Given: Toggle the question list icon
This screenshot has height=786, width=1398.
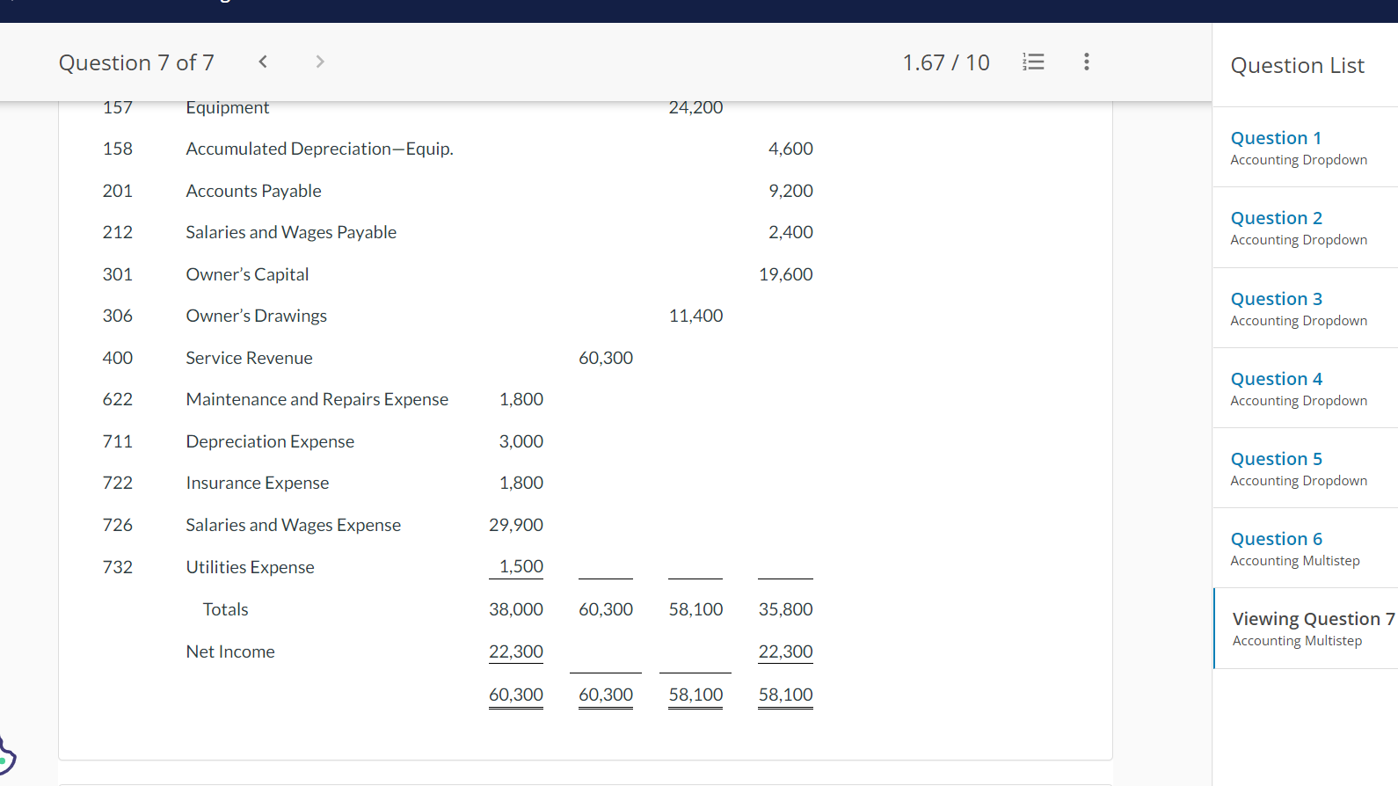Looking at the screenshot, I should click(x=1033, y=62).
